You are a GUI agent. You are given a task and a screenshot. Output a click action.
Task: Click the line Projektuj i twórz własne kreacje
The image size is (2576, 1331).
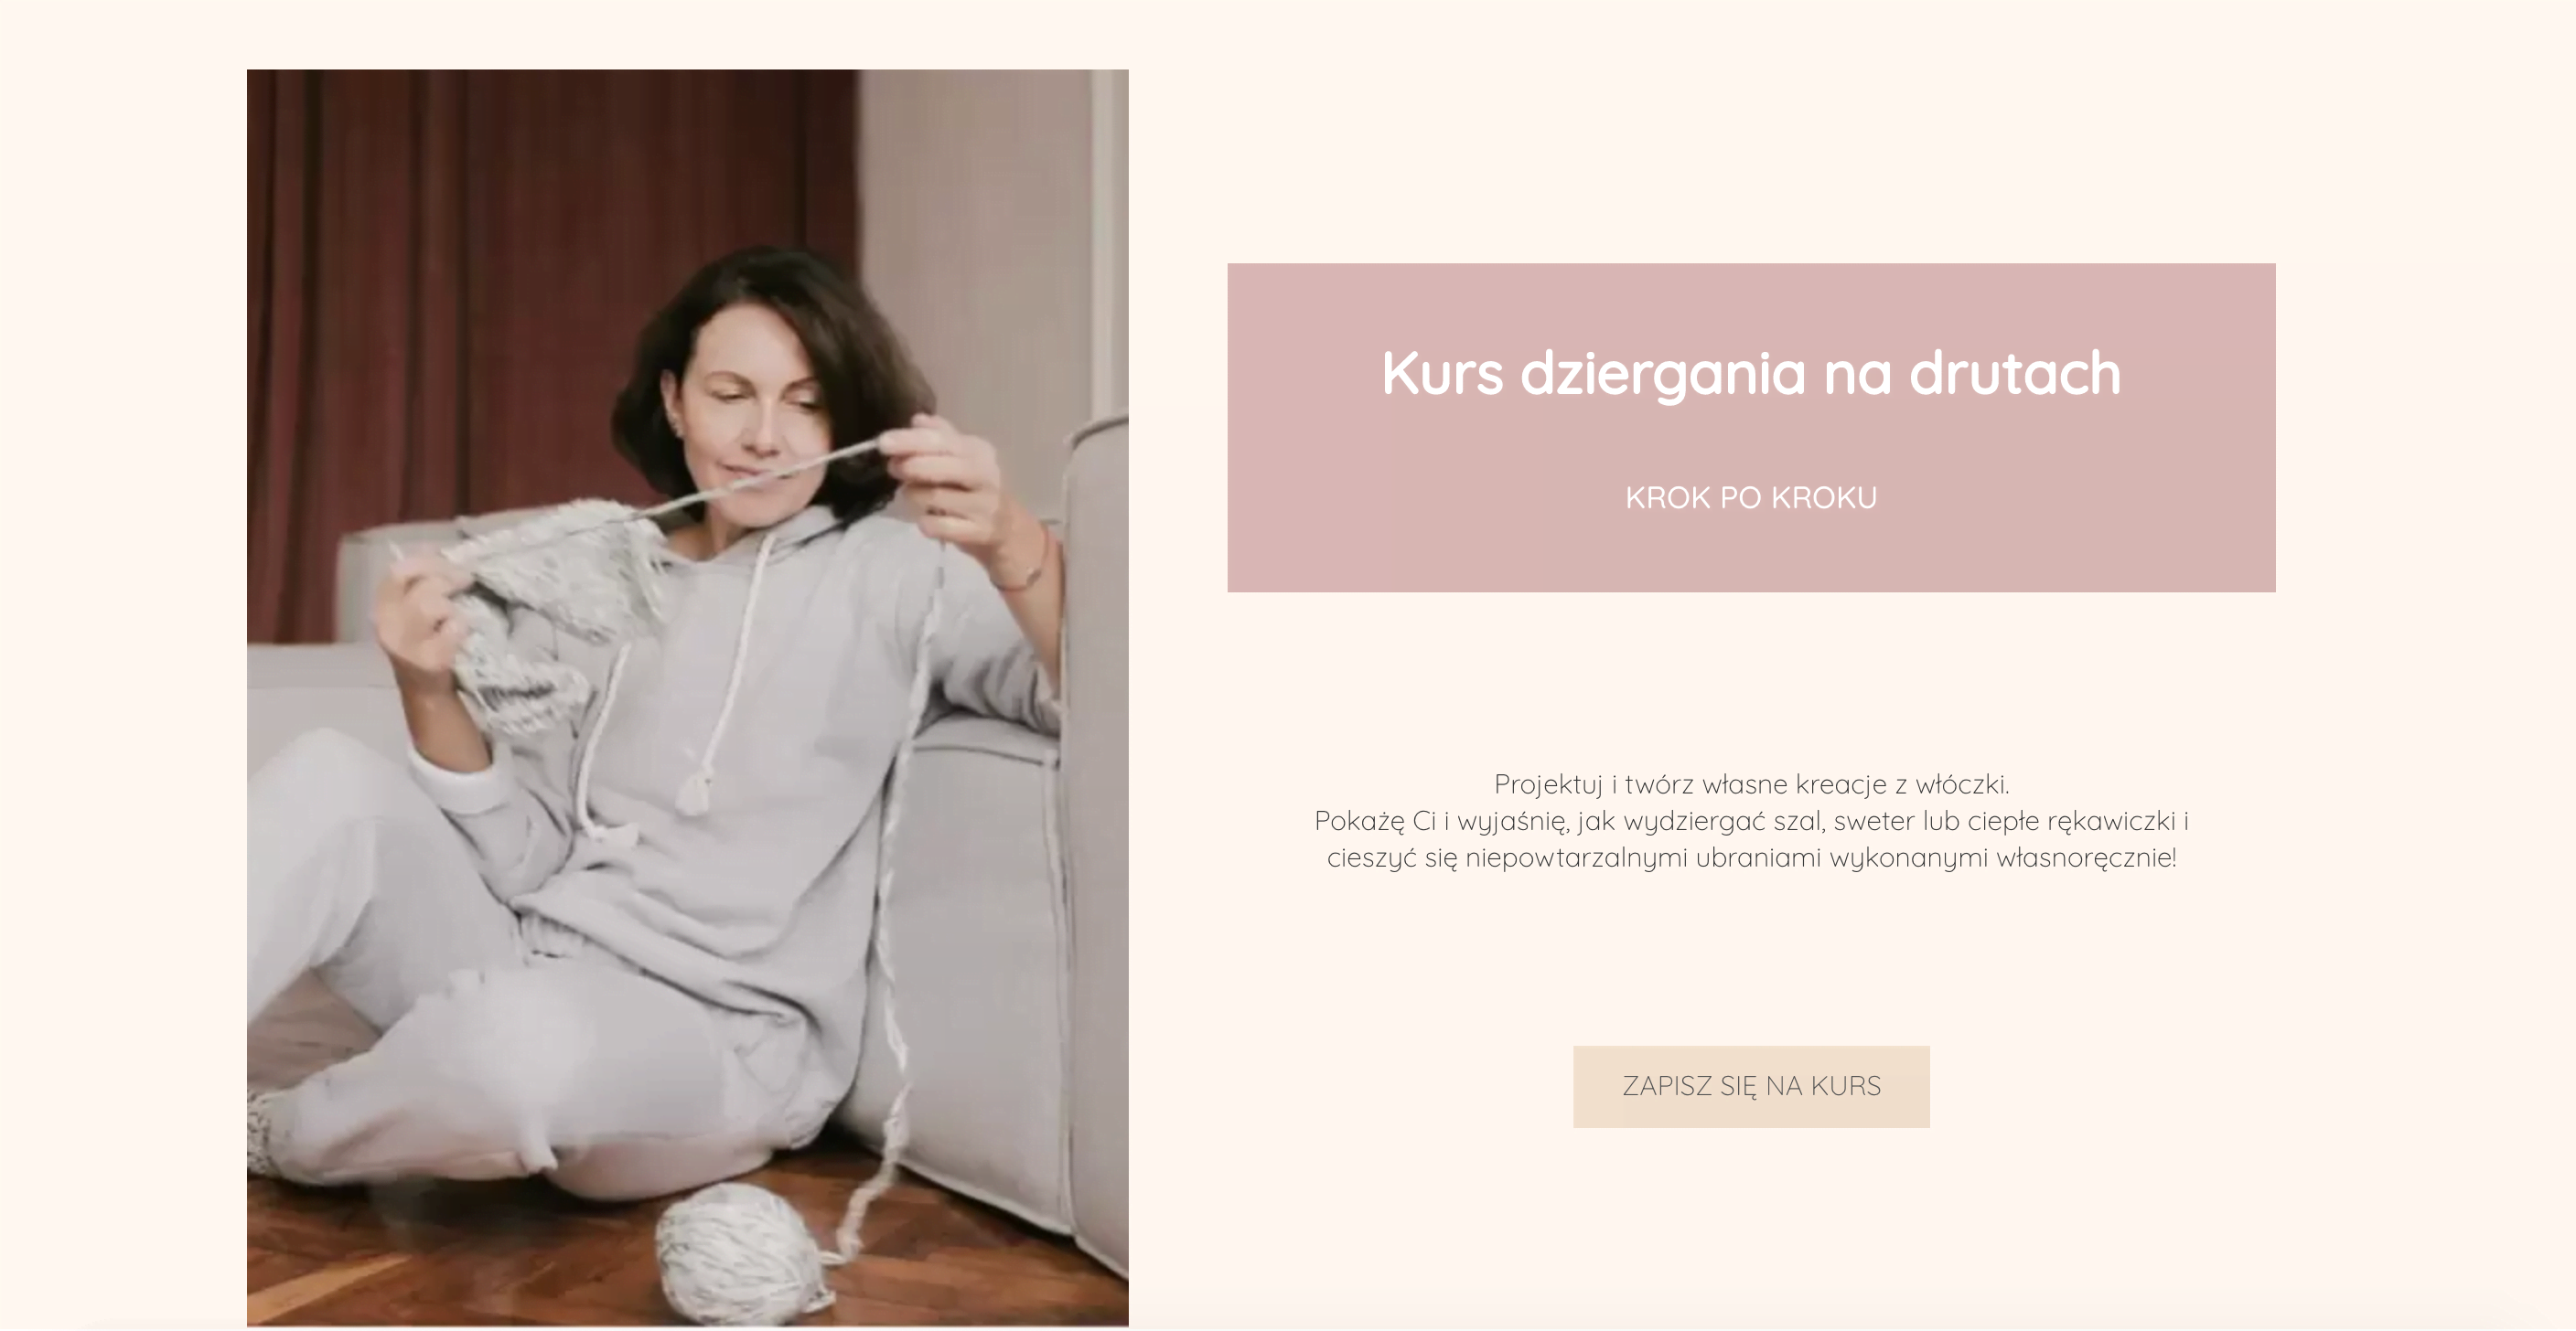(1751, 784)
